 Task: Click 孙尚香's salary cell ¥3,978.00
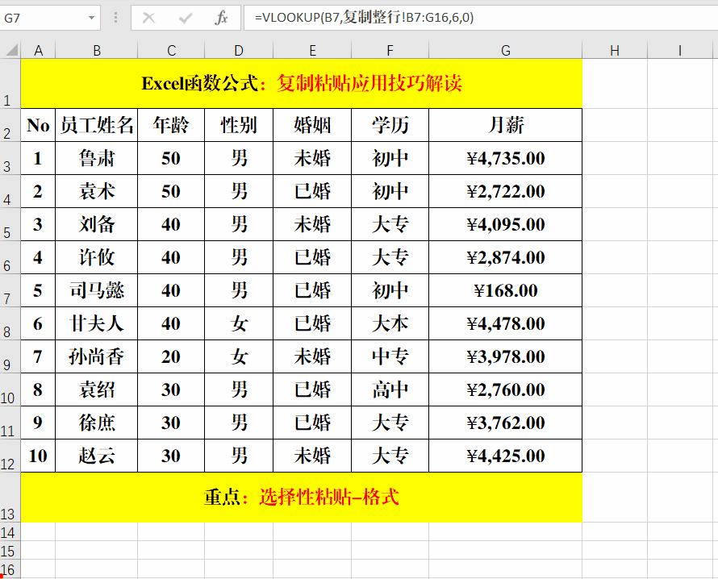pos(505,356)
